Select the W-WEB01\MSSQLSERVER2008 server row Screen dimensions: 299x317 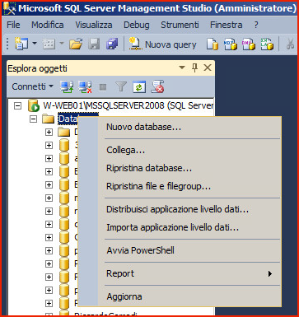128,105
